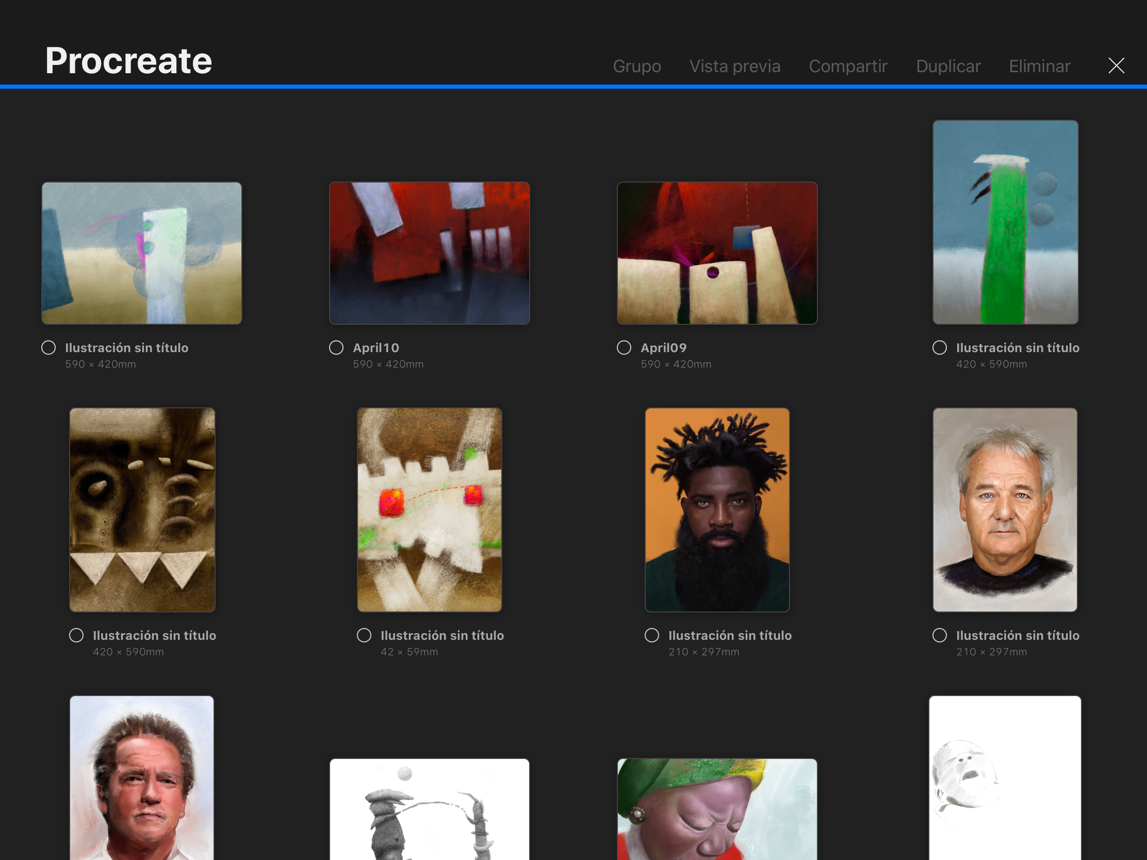
Task: Open the green turban woman painting
Action: point(717,809)
